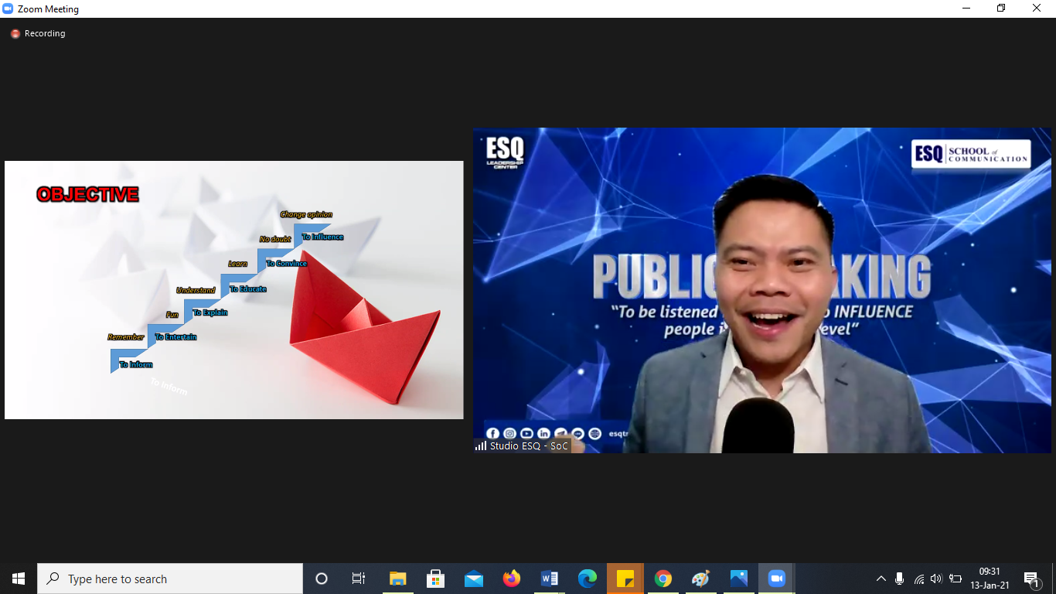This screenshot has width=1056, height=594.
Task: Click the red Recording indicator icon
Action: (15, 34)
